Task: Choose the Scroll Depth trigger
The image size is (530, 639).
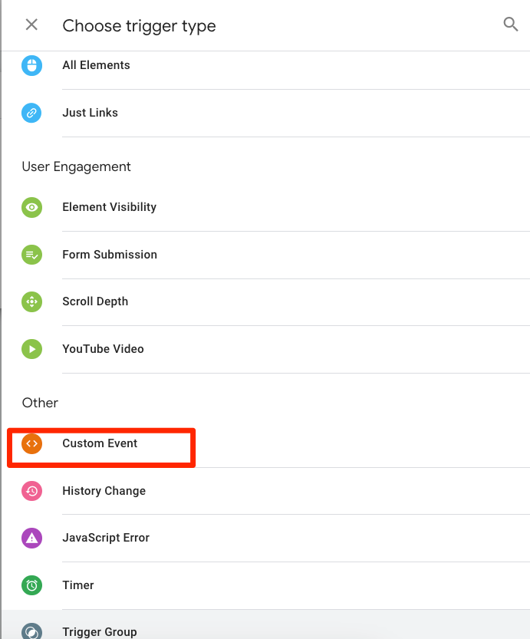Action: [95, 301]
